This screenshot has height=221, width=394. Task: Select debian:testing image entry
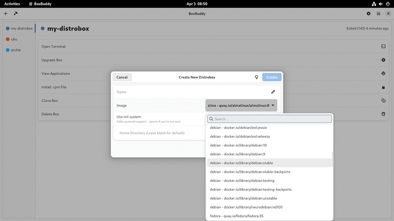269,181
